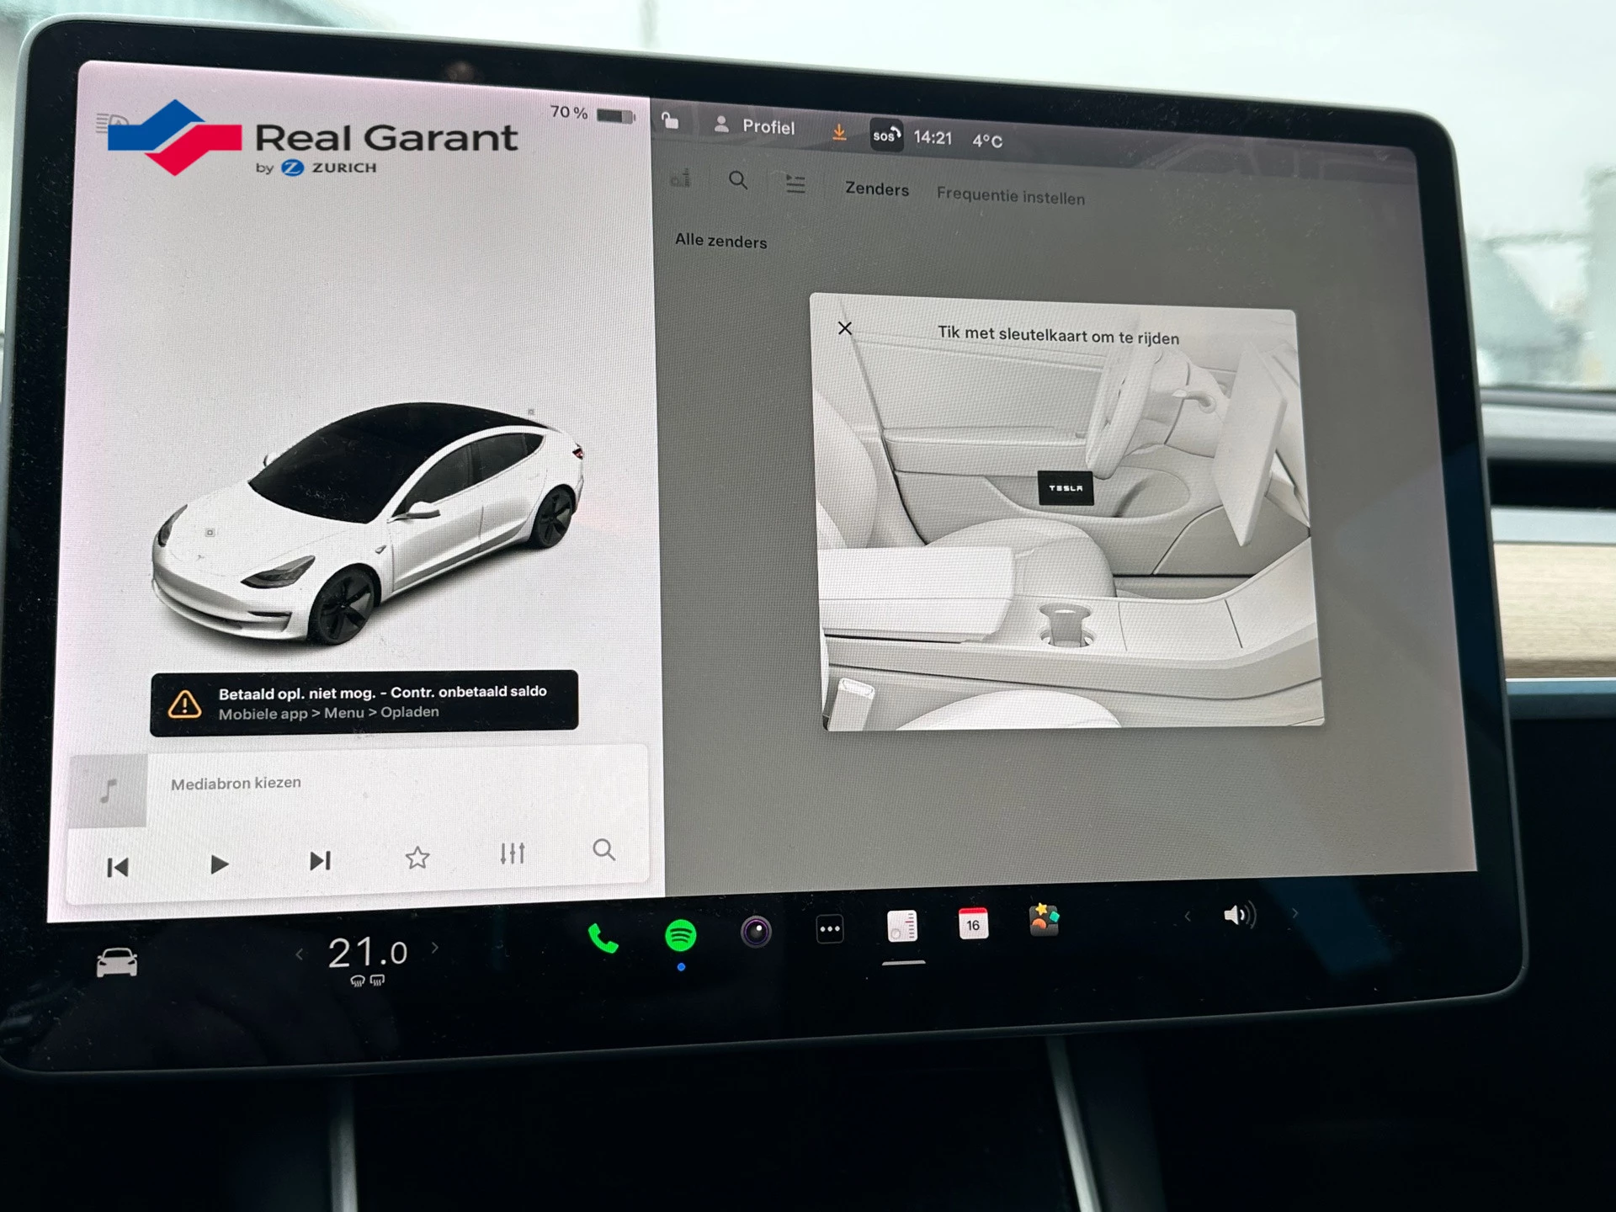
Task: Open the unpaid balance charging warning
Action: (364, 702)
